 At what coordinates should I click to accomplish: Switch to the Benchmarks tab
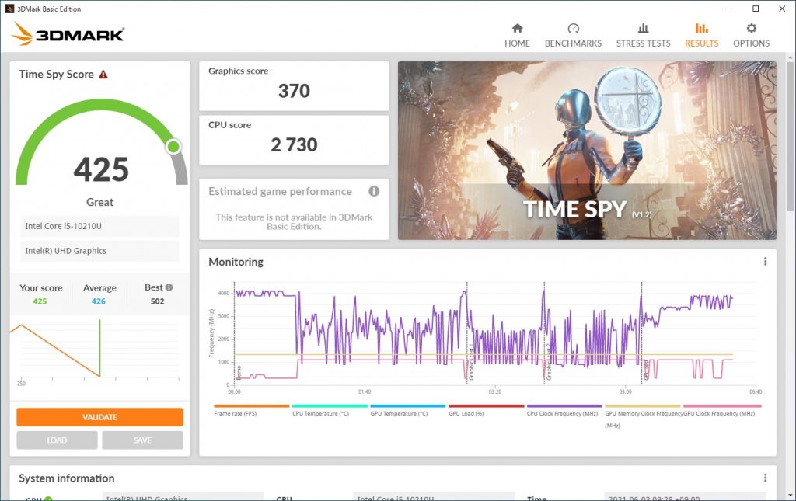tap(573, 36)
